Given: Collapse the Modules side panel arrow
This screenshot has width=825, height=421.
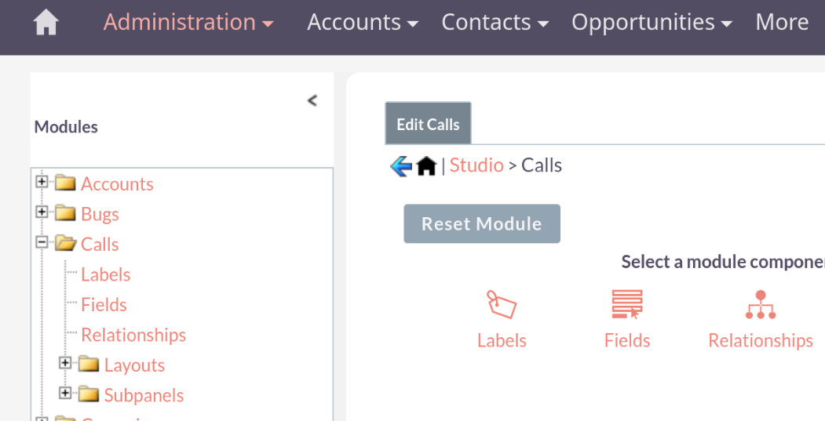Looking at the screenshot, I should [312, 100].
